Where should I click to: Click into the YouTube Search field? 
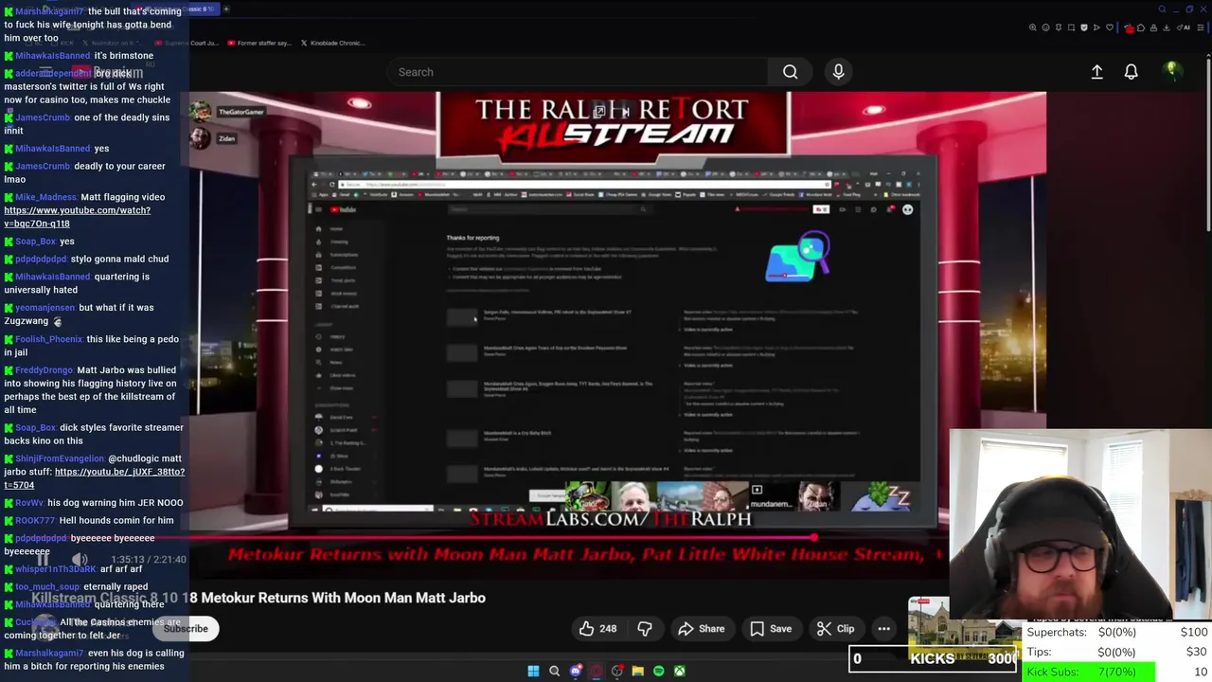pos(578,72)
